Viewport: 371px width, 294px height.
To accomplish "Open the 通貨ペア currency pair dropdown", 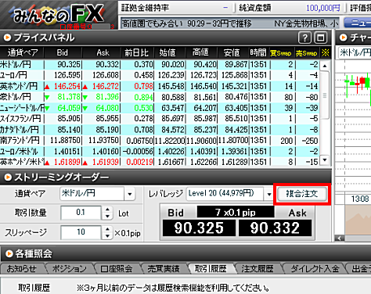I will point(130,194).
